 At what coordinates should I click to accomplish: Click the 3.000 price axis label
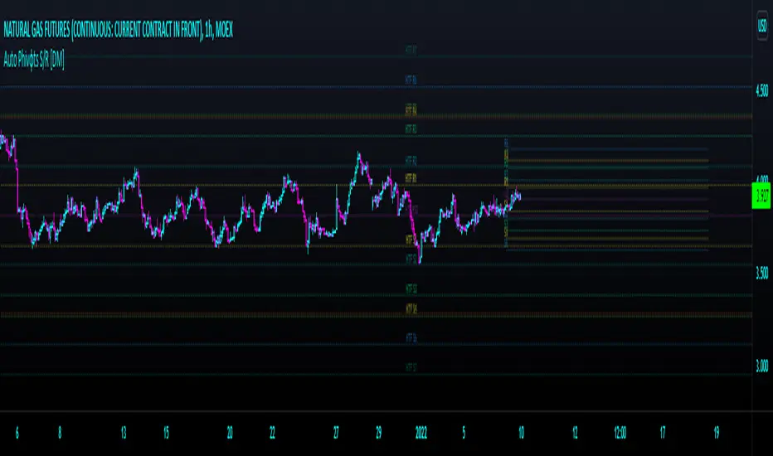pos(762,366)
